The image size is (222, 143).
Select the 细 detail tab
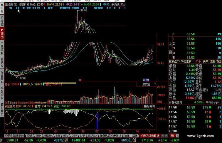point(172,136)
